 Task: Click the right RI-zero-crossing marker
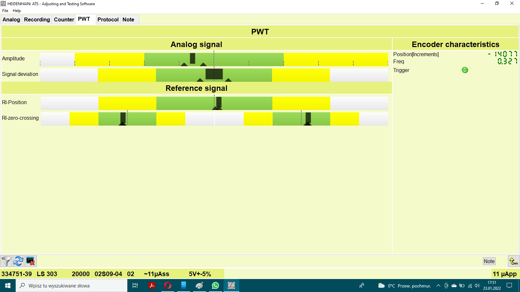click(x=308, y=118)
